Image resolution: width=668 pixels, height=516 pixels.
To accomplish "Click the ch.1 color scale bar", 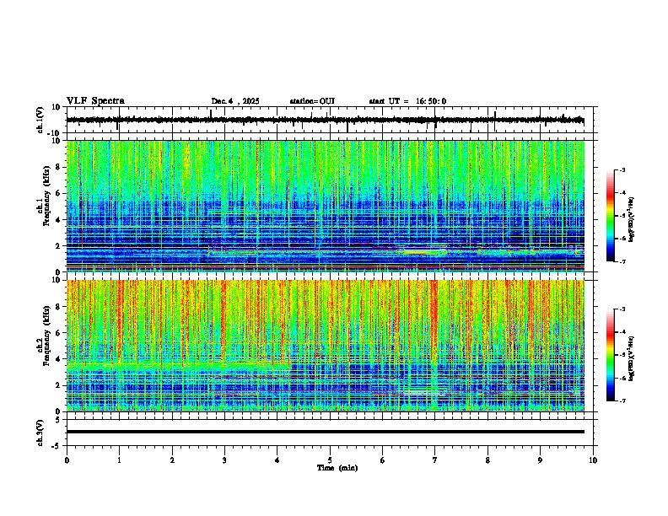I will tap(610, 216).
